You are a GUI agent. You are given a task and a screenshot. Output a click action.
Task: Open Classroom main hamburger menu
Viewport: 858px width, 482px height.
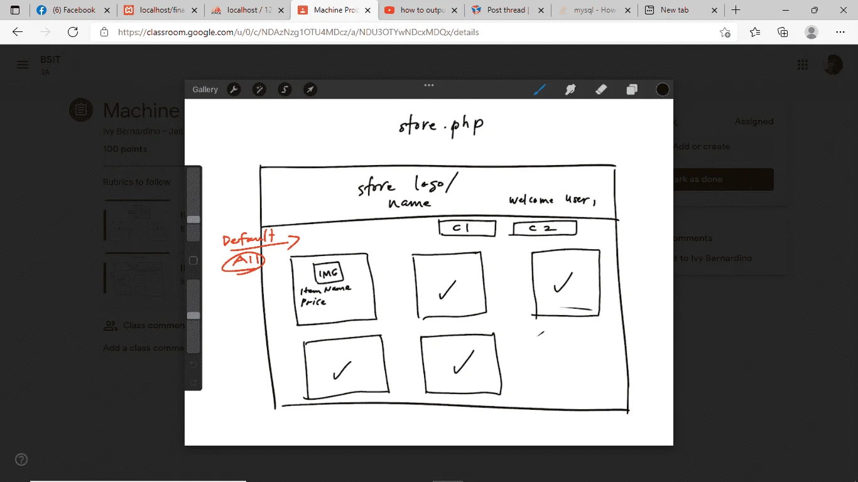pyautogui.click(x=23, y=65)
